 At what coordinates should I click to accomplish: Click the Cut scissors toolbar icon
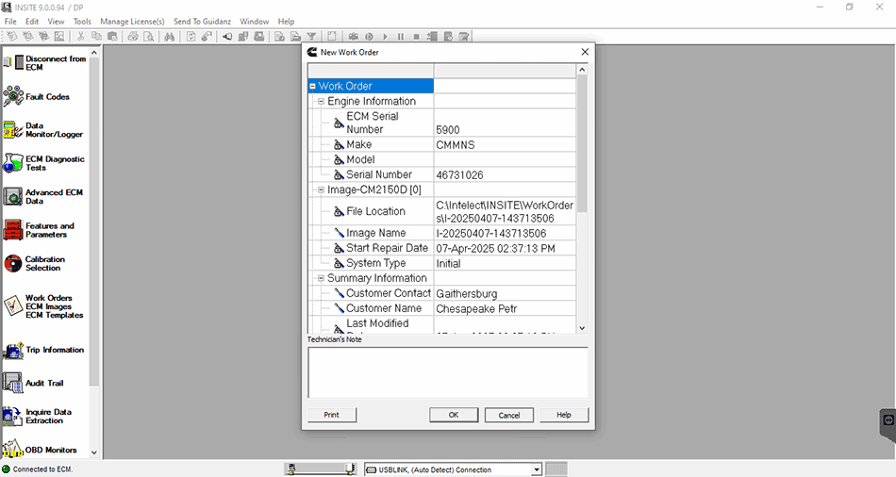point(80,37)
